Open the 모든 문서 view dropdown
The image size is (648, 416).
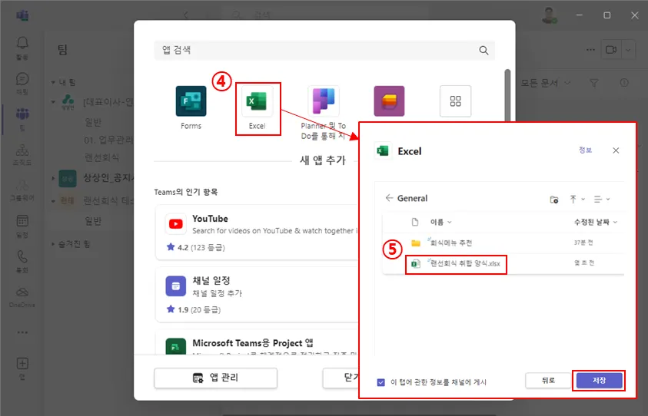[546, 84]
